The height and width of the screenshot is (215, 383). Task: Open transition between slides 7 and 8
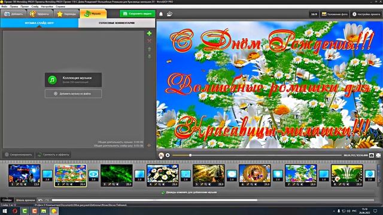point(324,176)
